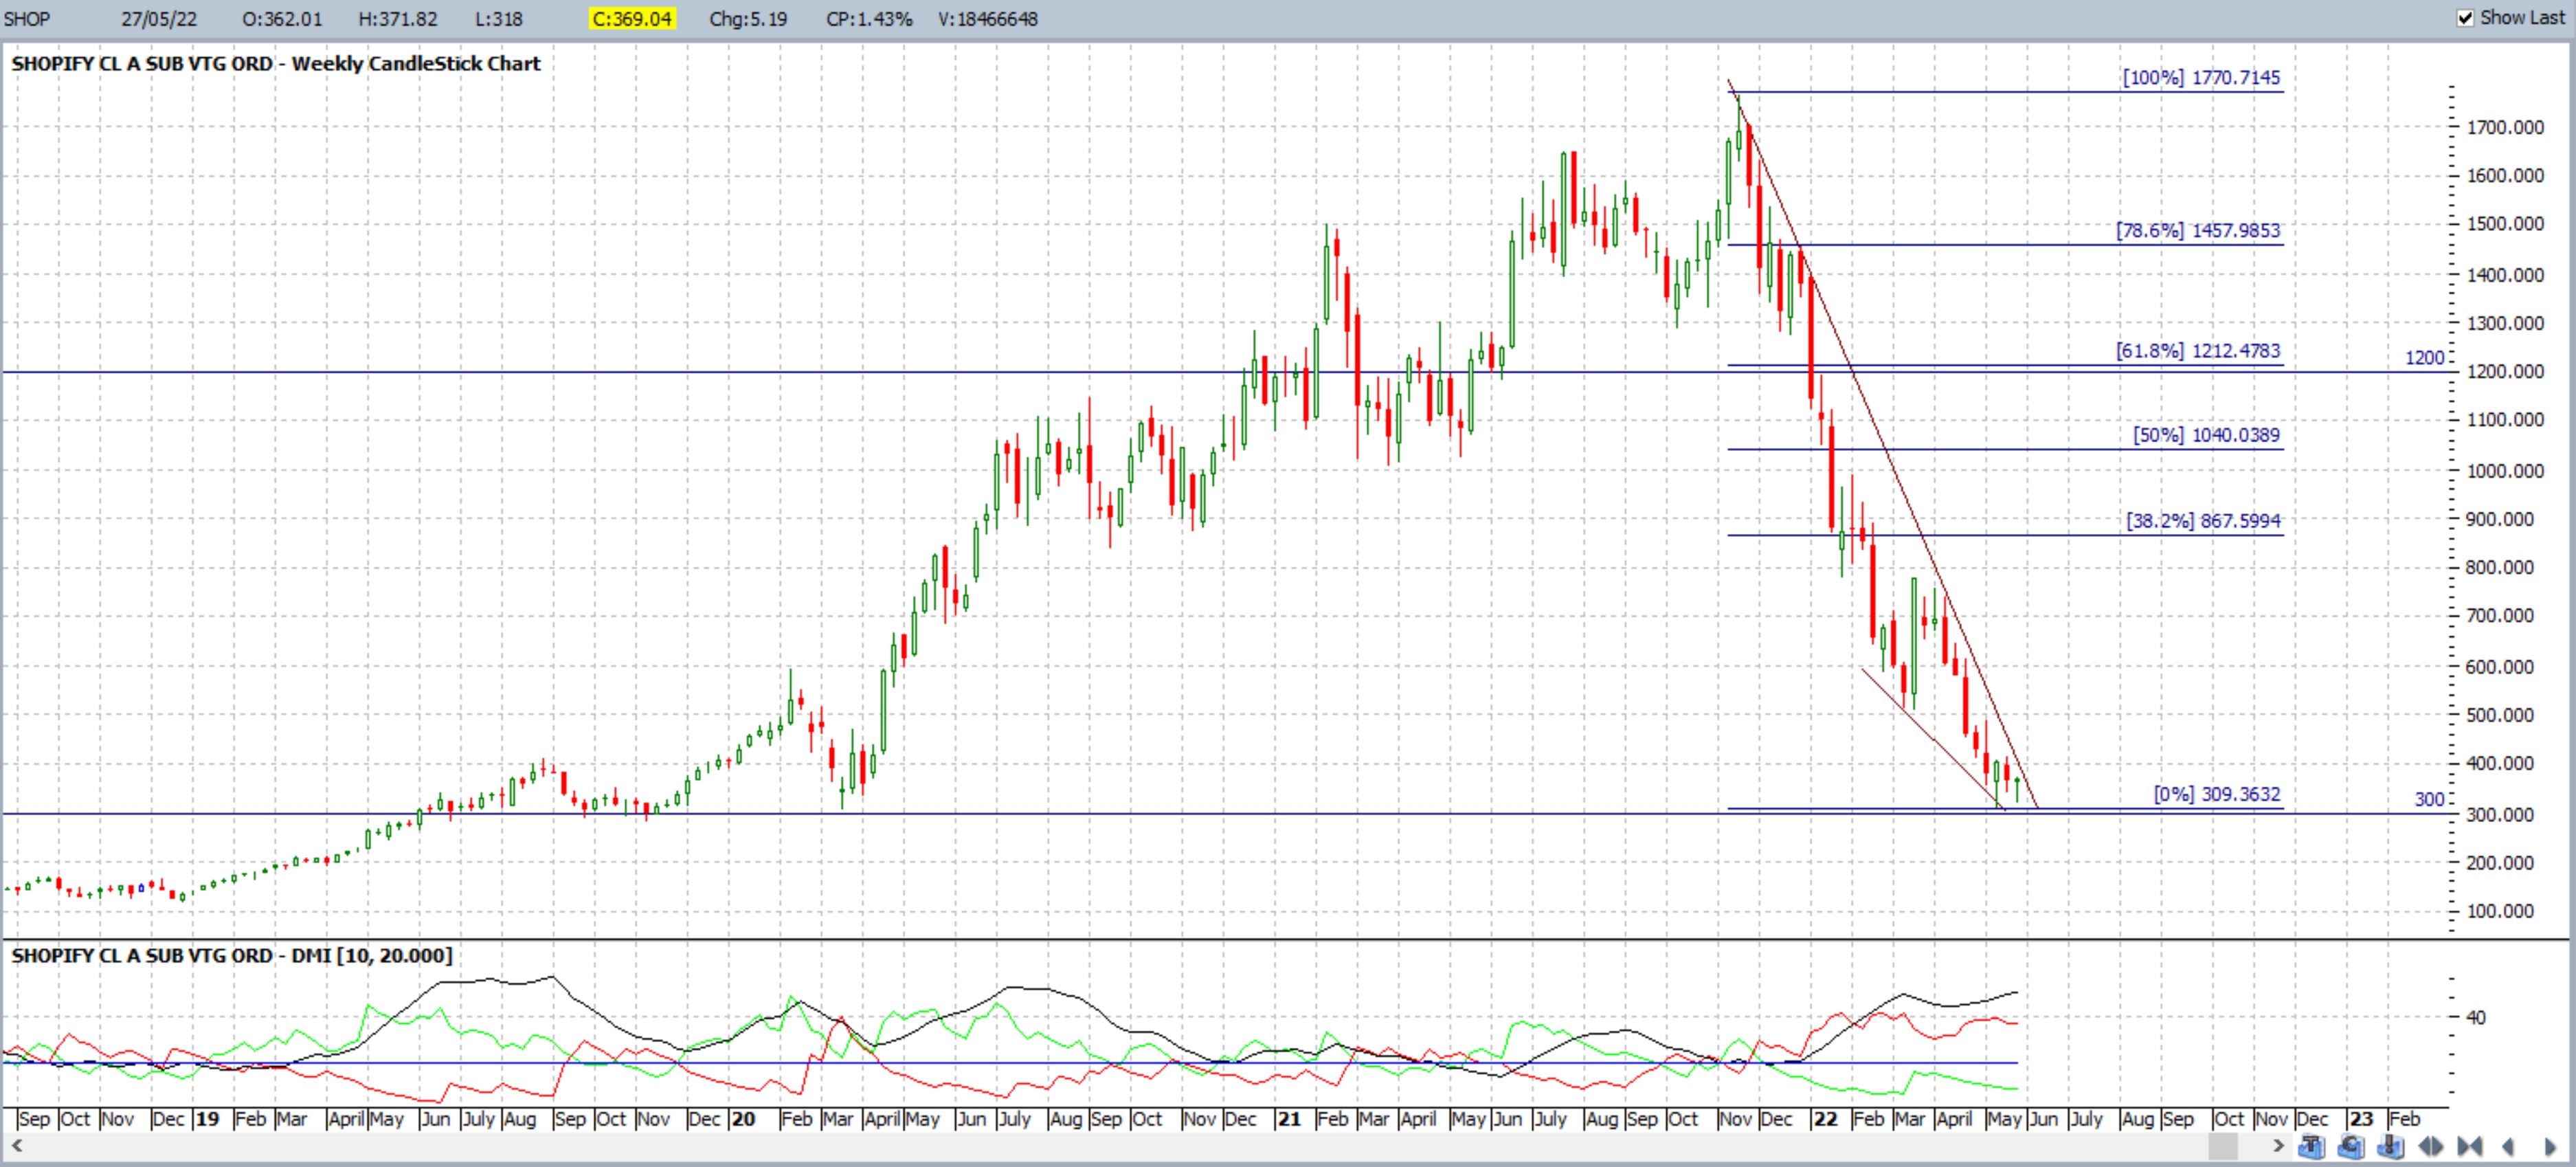Select the [38.2%] 867.5994 Fibonacci label
The width and height of the screenshot is (2576, 1167).
(2204, 521)
